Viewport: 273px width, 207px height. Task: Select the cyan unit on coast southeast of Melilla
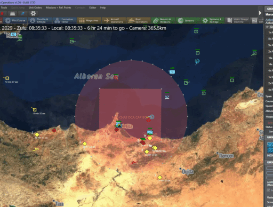pos(150,132)
